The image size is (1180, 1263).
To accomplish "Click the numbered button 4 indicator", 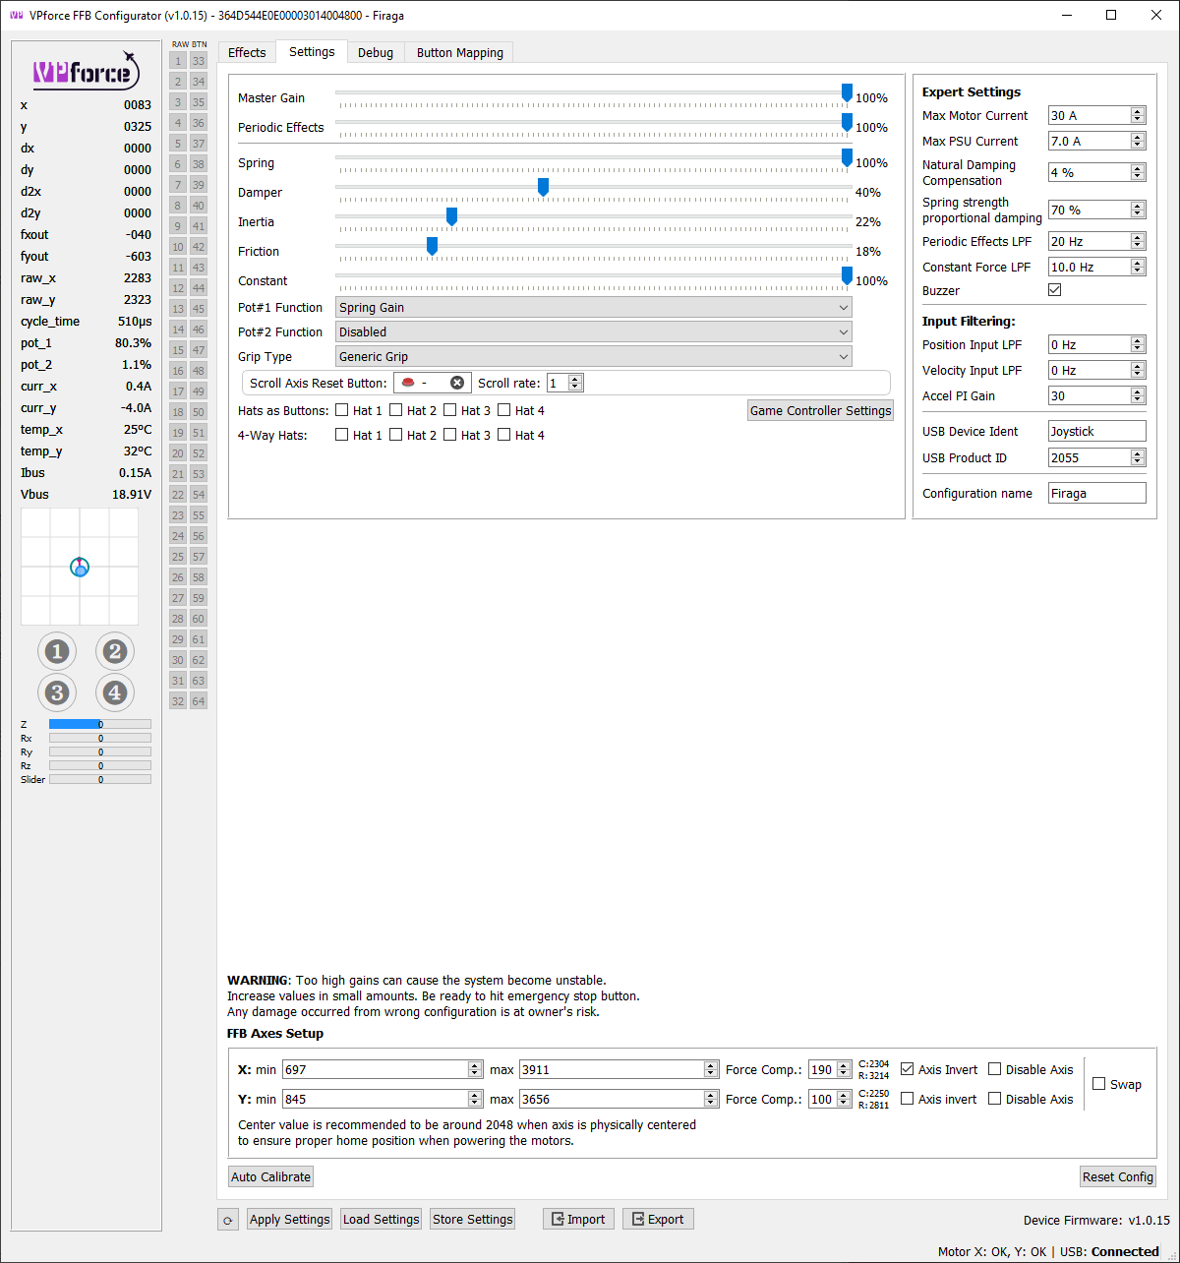I will tap(114, 692).
